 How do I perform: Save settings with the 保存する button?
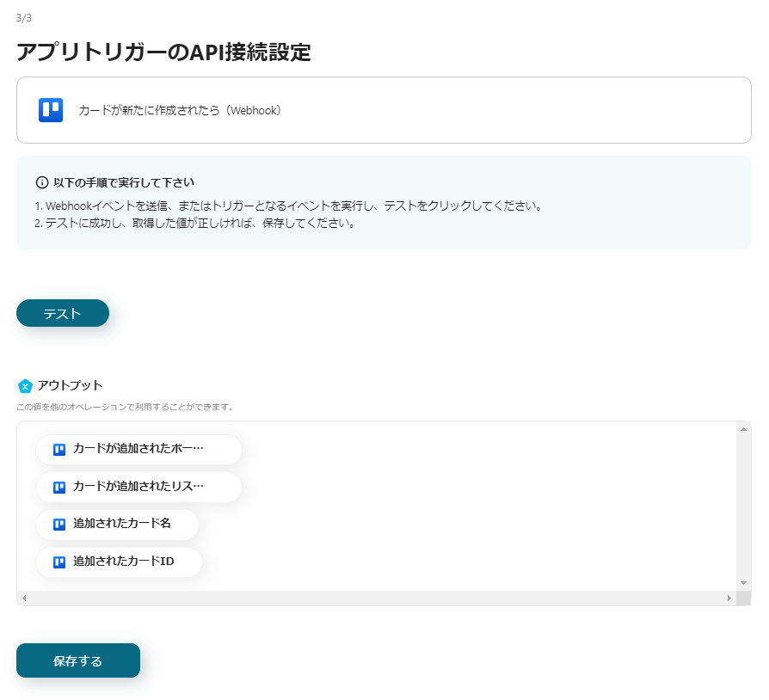pos(78,660)
